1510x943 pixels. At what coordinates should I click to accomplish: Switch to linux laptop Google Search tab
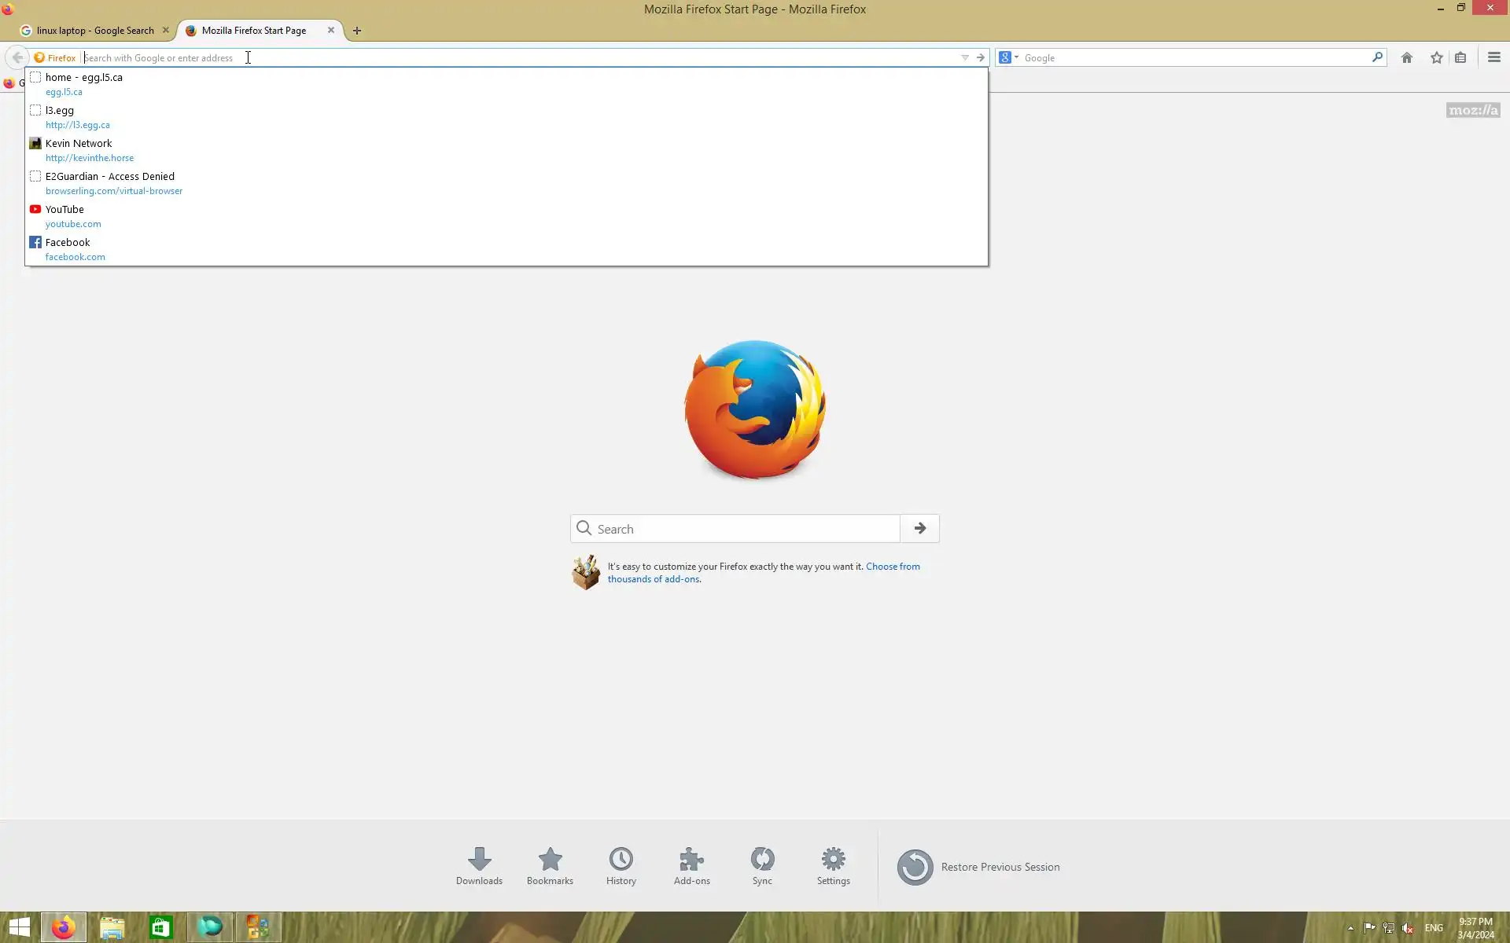pos(94,31)
